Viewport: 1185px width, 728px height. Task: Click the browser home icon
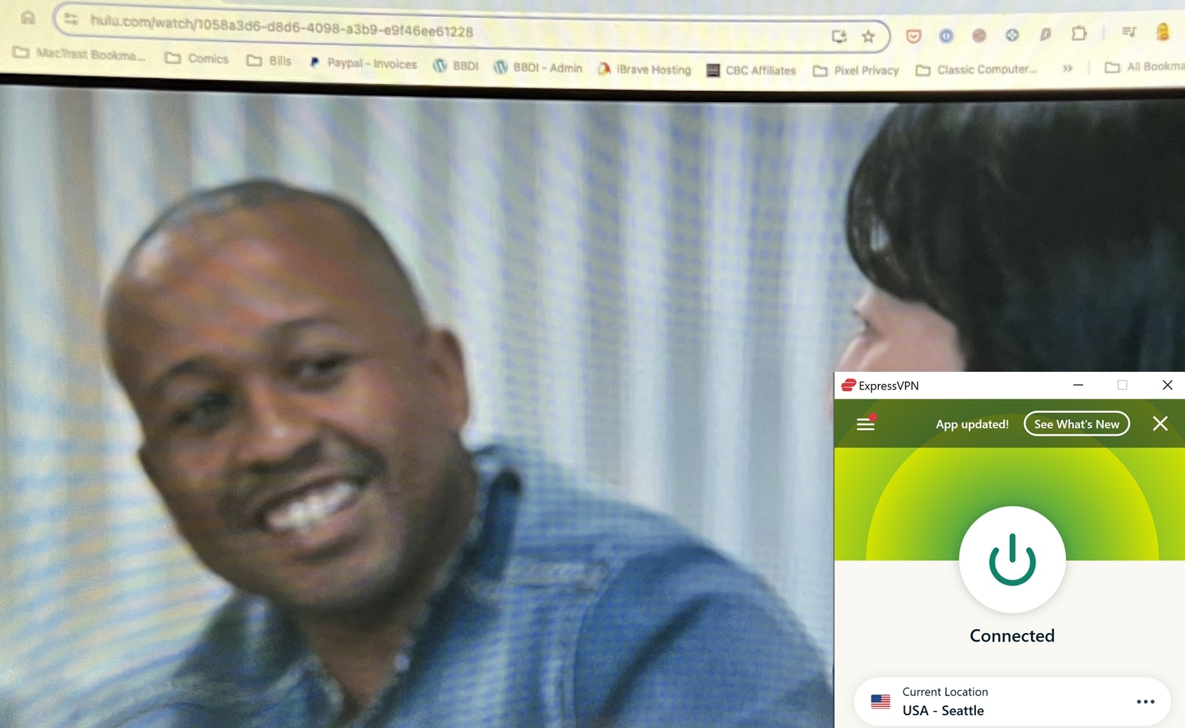28,17
